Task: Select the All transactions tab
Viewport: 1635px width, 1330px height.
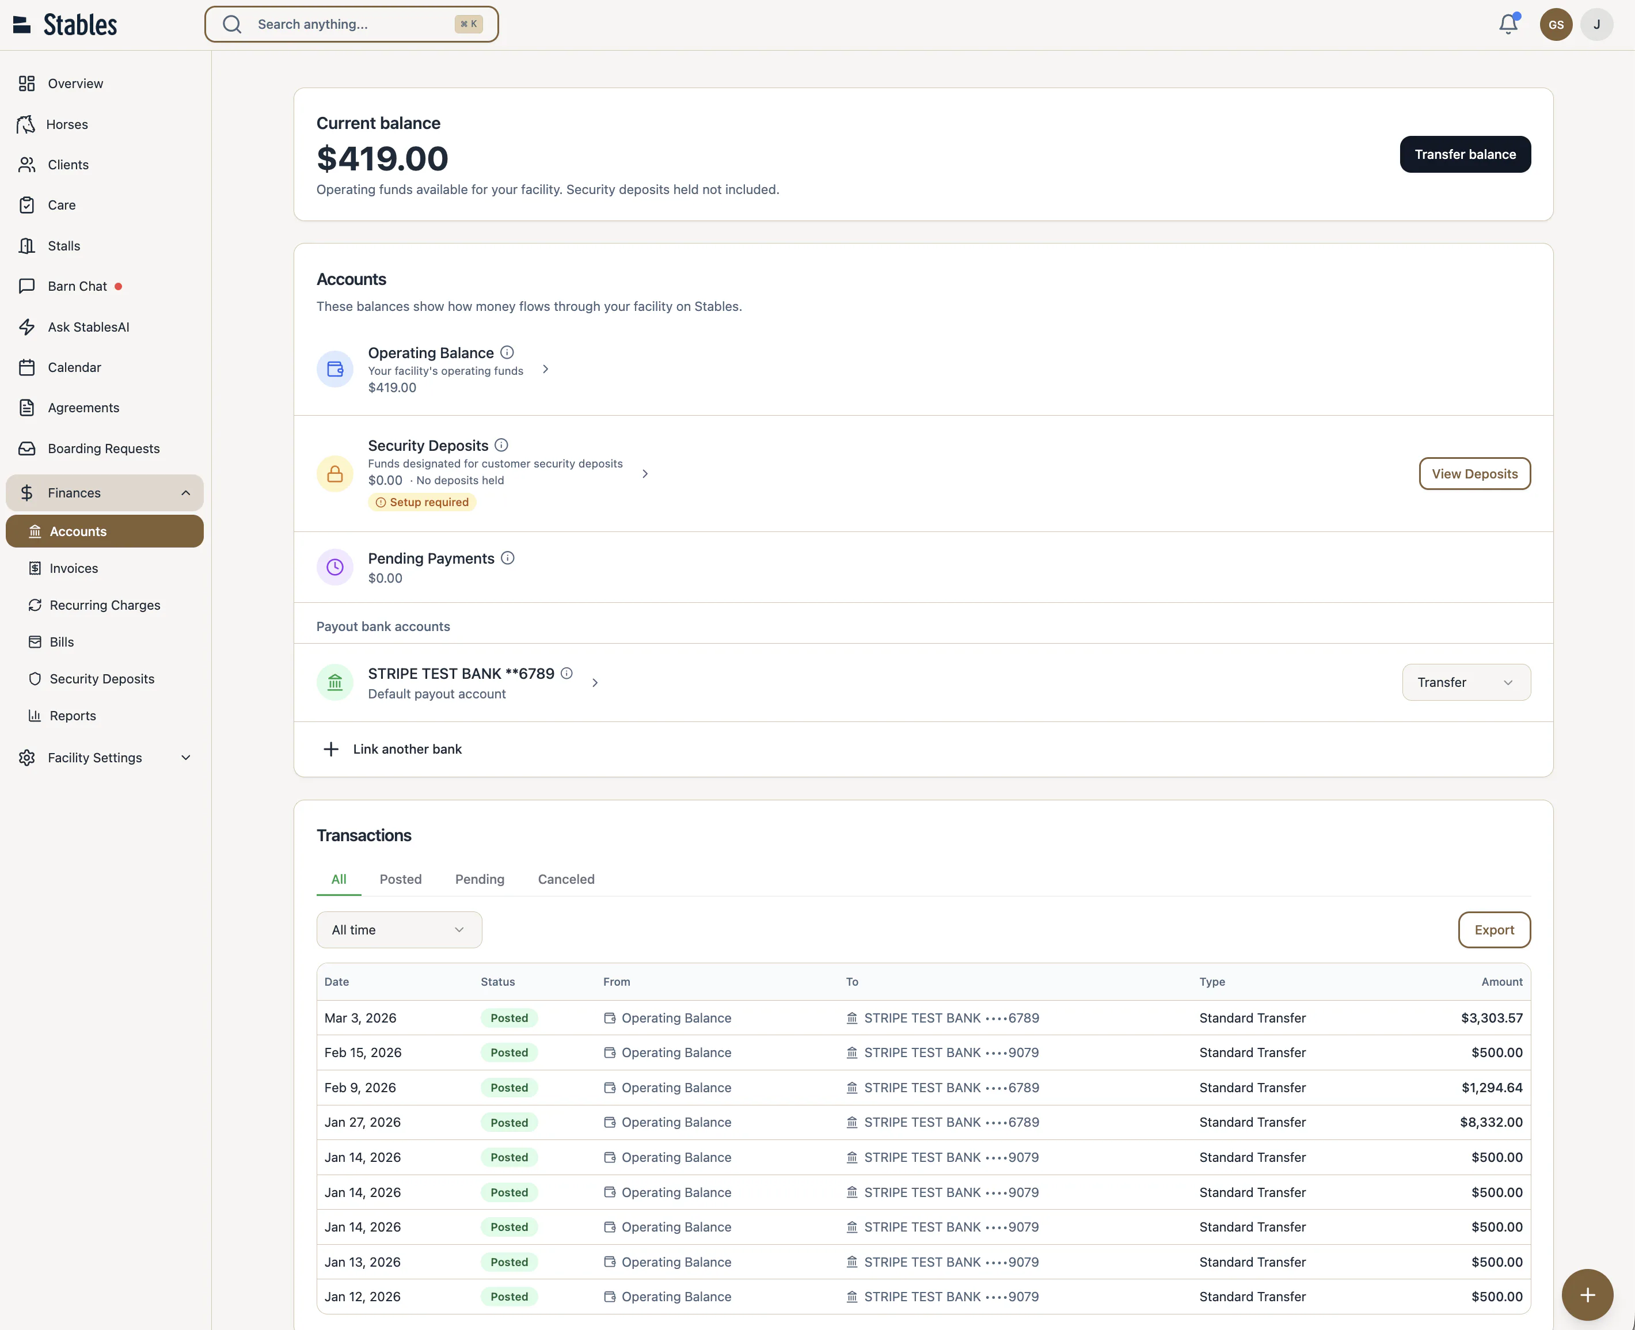Action: point(339,880)
